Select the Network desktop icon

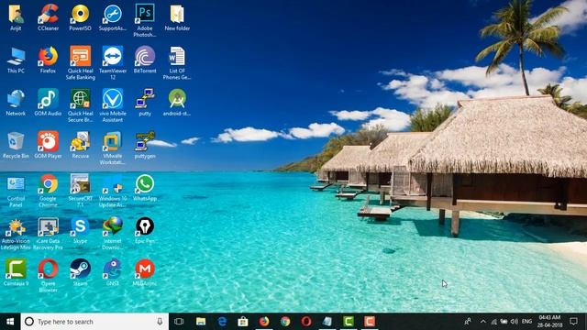[16, 103]
